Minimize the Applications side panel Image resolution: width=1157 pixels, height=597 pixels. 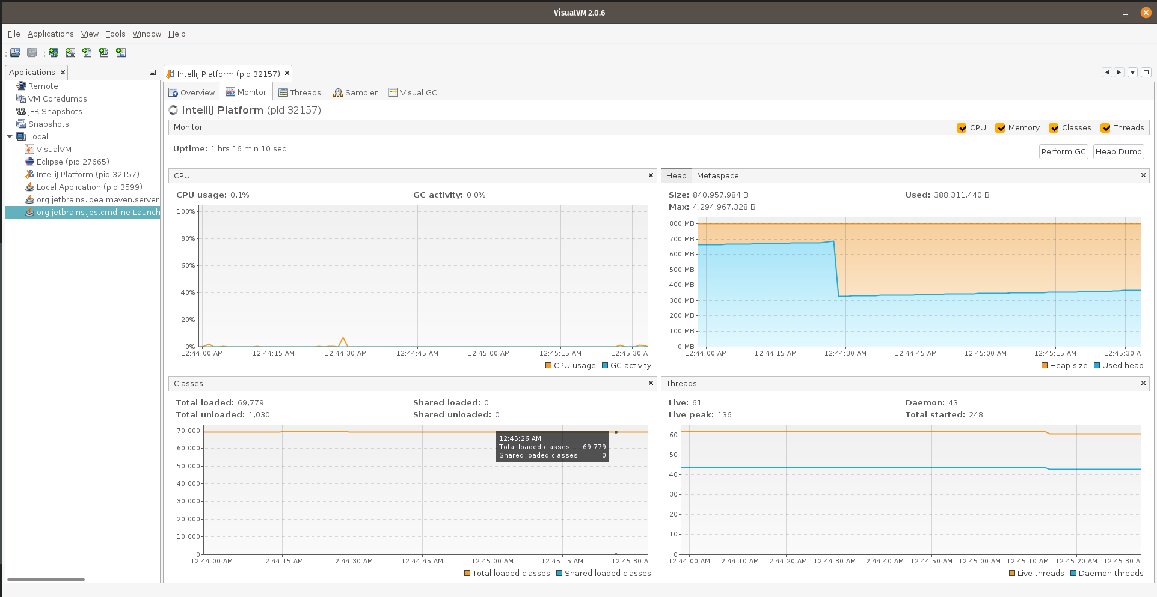pyautogui.click(x=153, y=73)
